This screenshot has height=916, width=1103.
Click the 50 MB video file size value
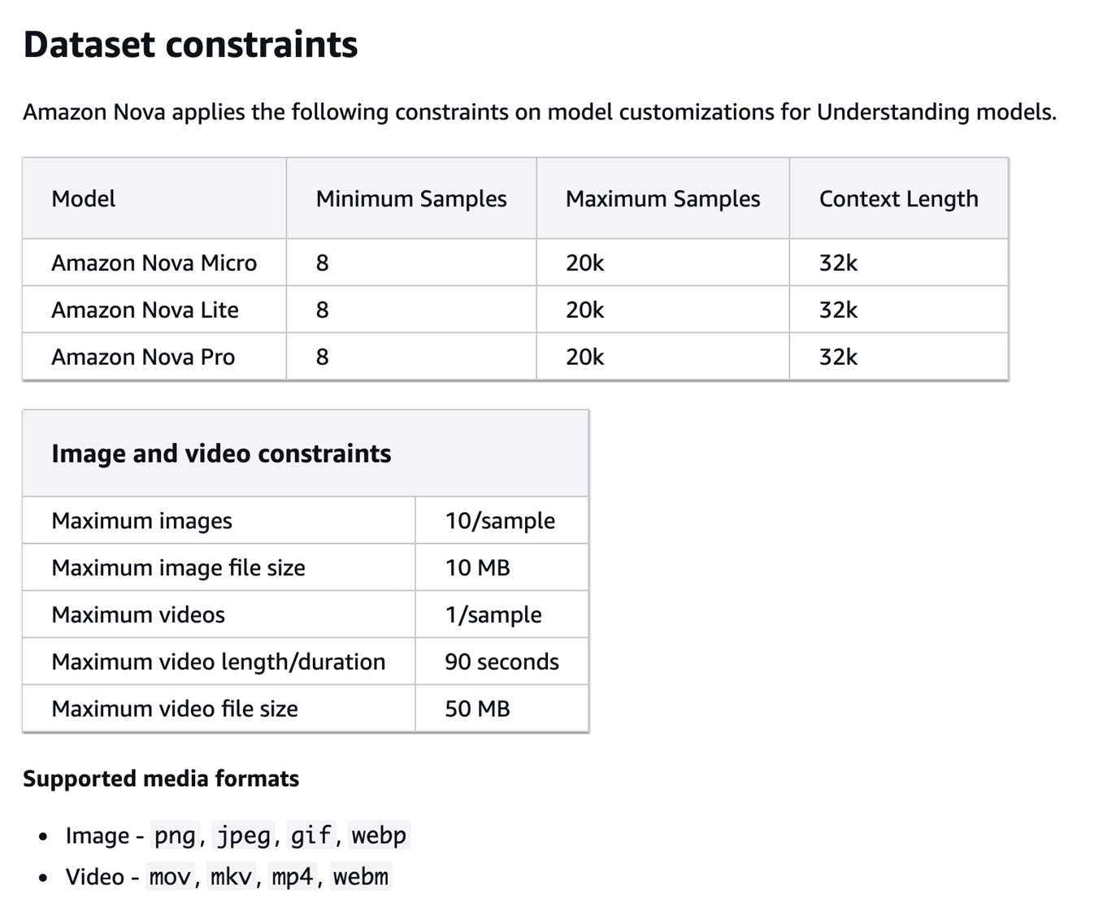coord(477,709)
